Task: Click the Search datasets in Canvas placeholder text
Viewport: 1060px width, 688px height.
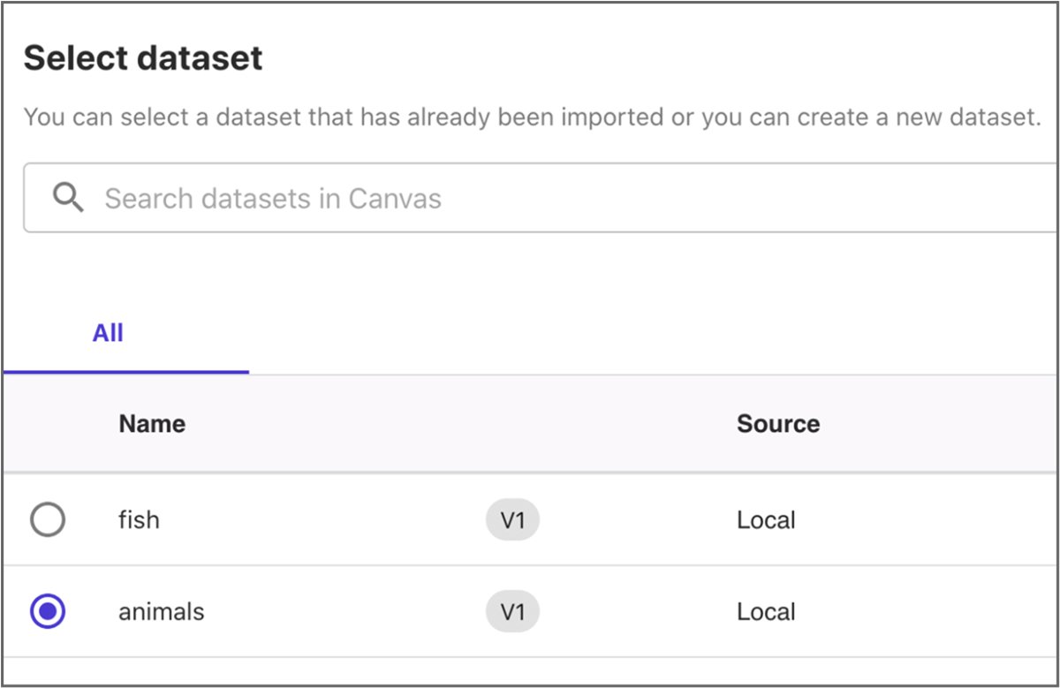Action: (272, 197)
